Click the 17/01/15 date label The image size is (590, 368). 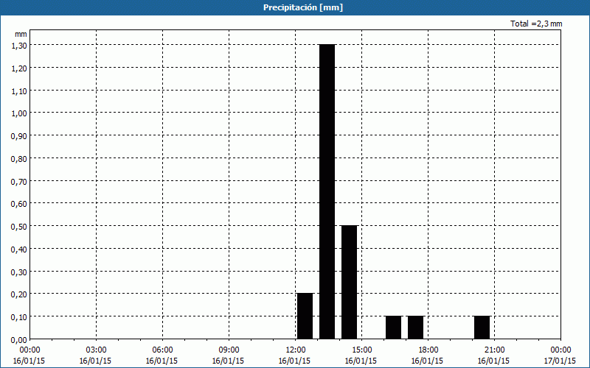pyautogui.click(x=560, y=361)
